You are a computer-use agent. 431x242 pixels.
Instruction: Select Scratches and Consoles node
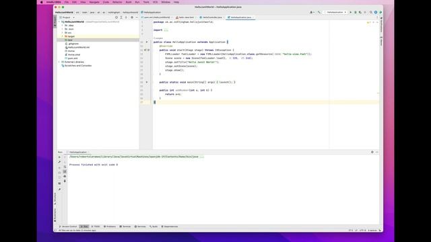(78, 66)
